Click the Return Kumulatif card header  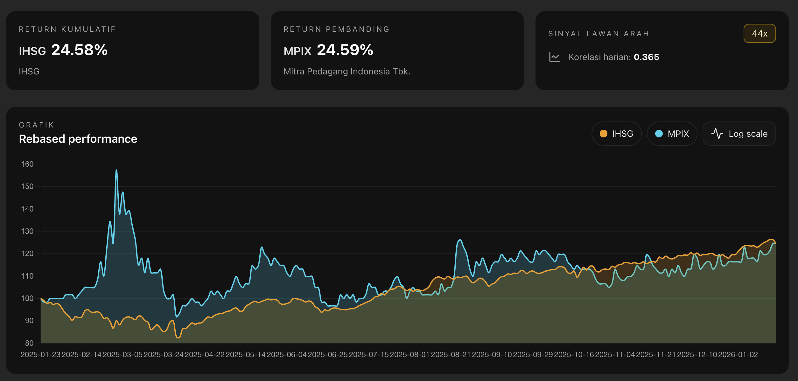[67, 29]
